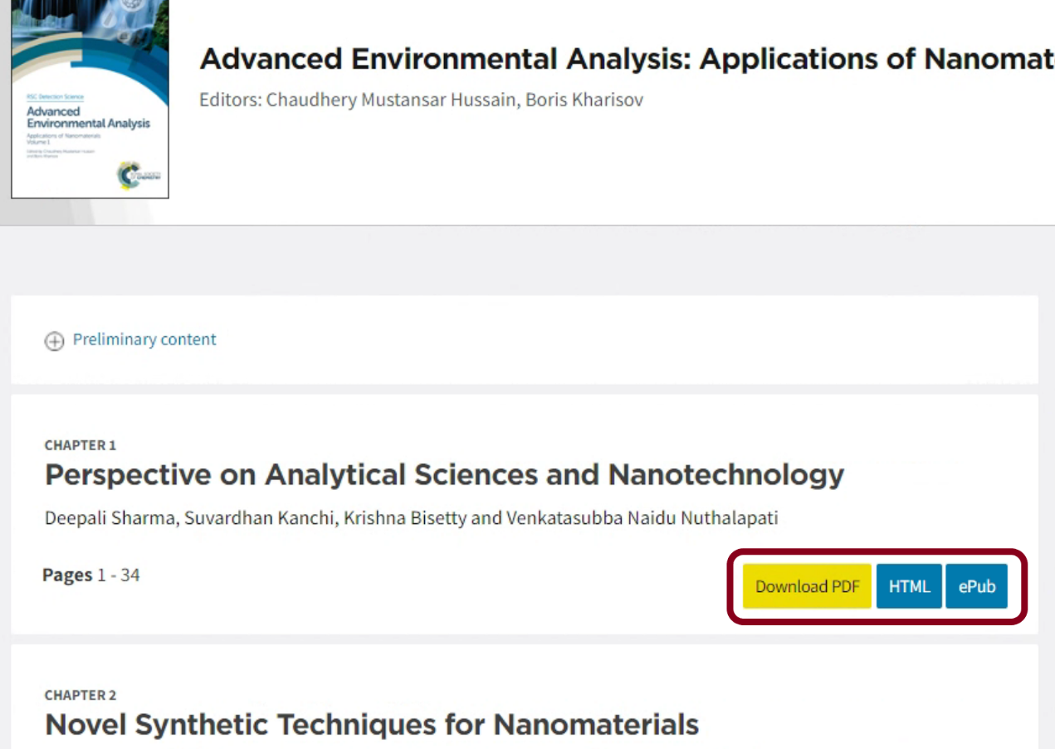Screen dimensions: 1055x749
Task: Open Chapter 1 in HTML format
Action: click(x=909, y=586)
